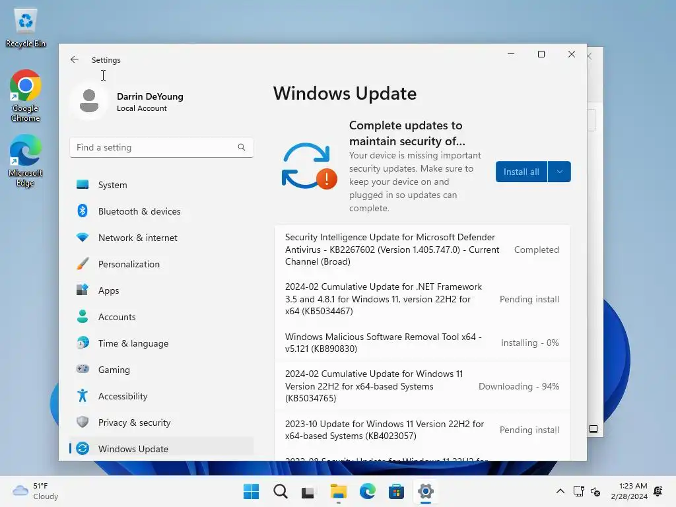676x507 pixels.
Task: Select the Network & internet wifi icon
Action: [x=83, y=238]
